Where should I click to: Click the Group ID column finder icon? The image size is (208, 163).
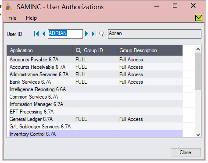pyautogui.click(x=79, y=50)
